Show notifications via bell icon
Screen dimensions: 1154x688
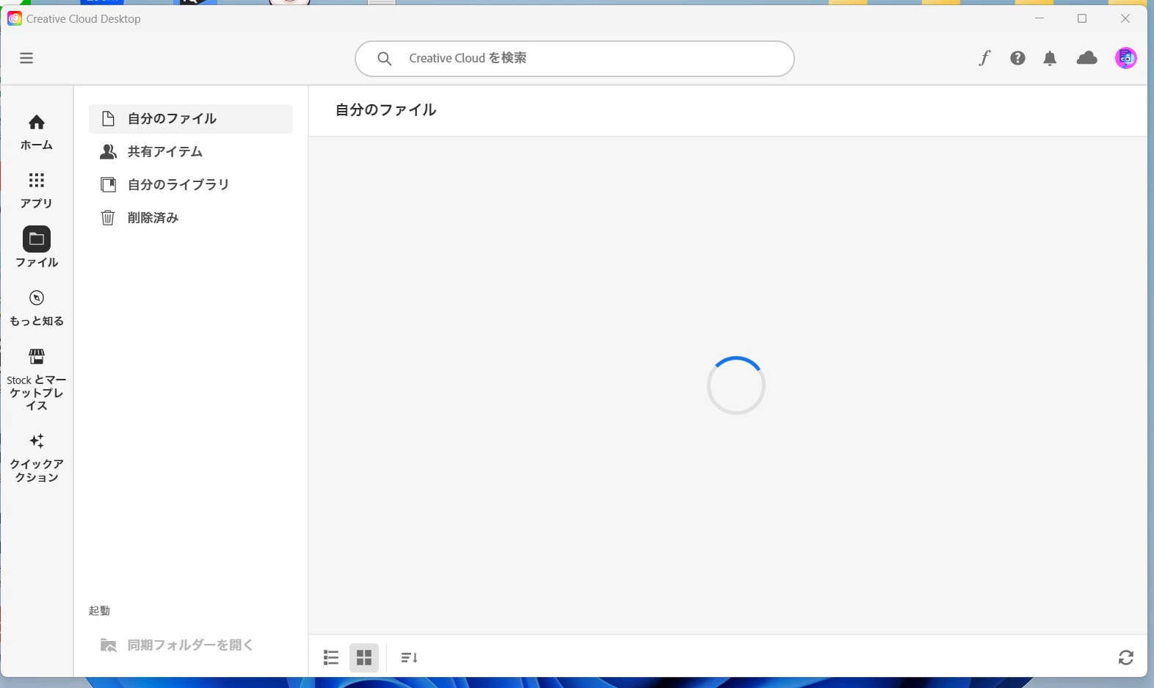click(1050, 59)
